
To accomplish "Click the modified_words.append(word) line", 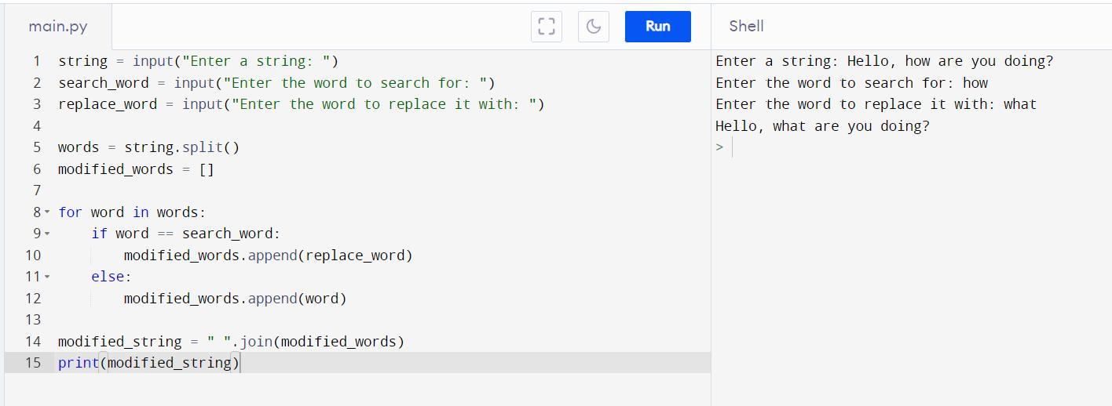I will pos(235,299).
